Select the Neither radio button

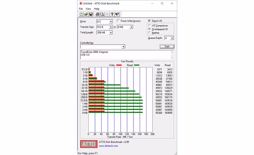click(150, 33)
